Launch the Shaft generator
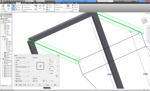This screenshot has height=91, width=150. [x=40, y=6]
